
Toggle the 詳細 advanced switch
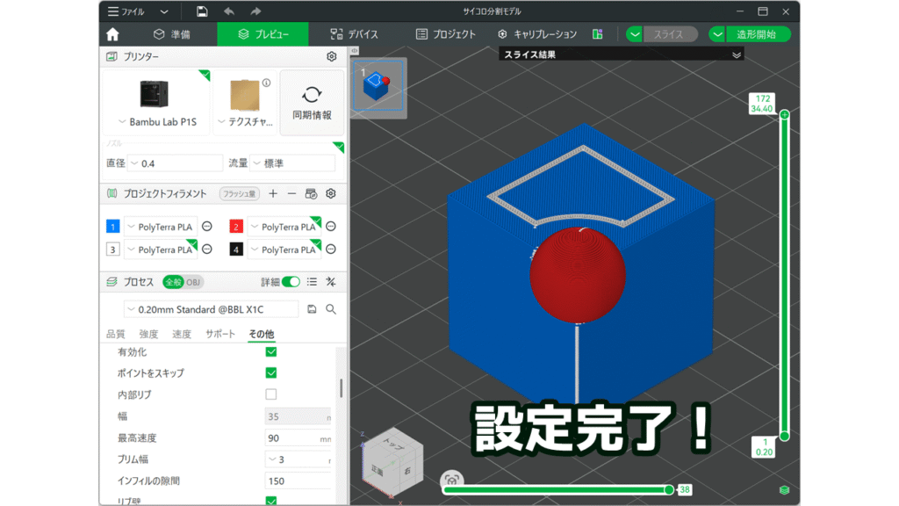pyautogui.click(x=291, y=282)
